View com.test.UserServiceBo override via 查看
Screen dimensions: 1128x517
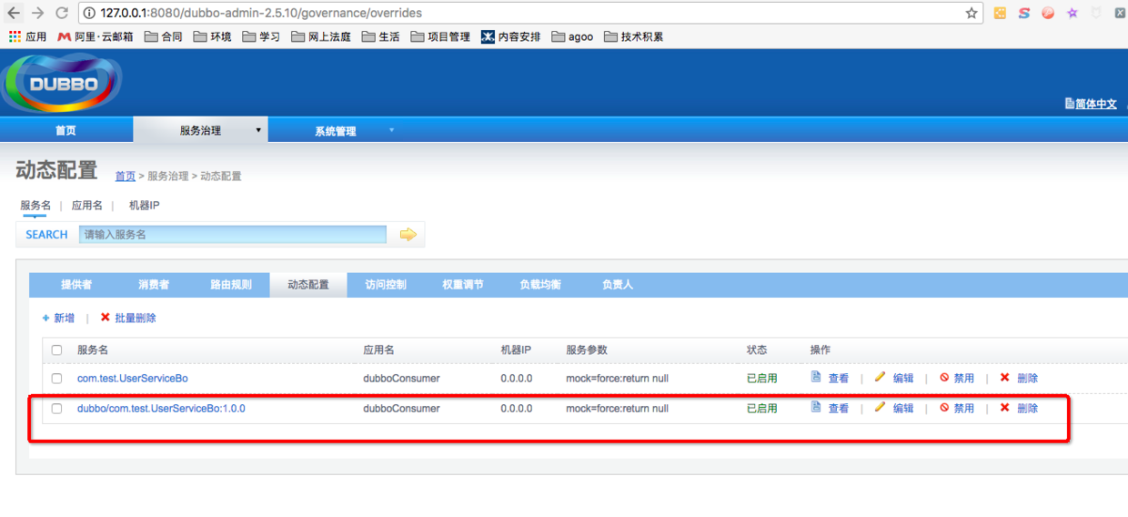point(830,378)
